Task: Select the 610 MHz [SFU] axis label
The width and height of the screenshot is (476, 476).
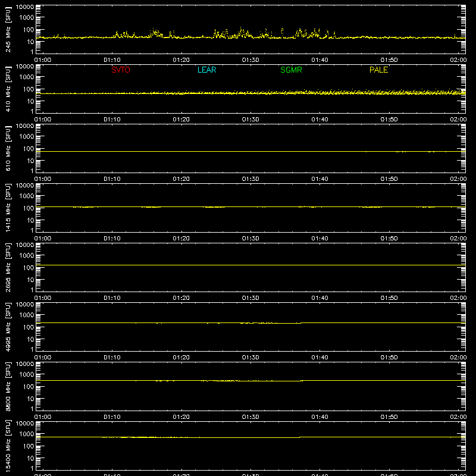Action: 8,148
